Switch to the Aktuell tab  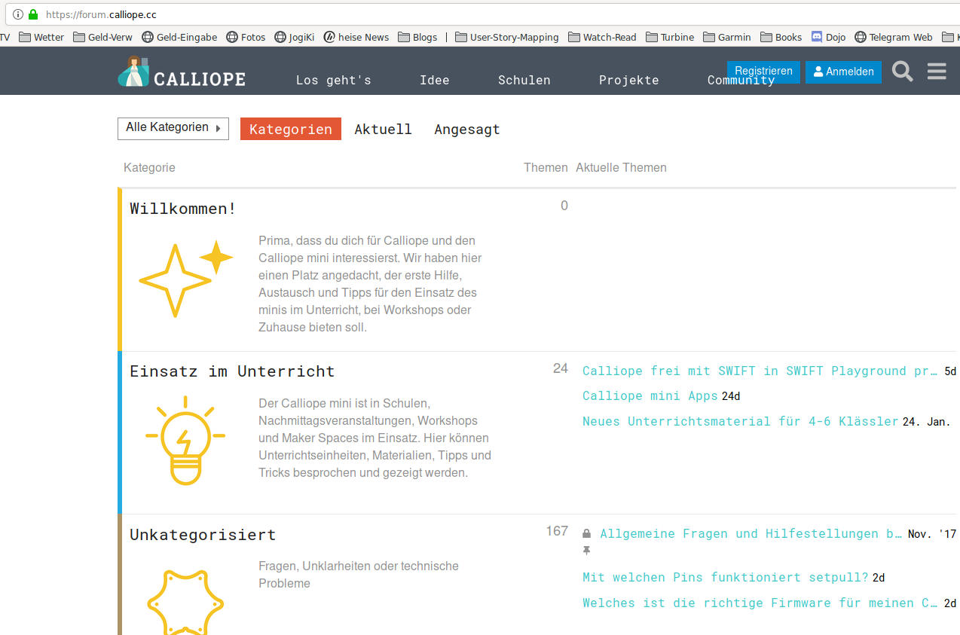[384, 130]
